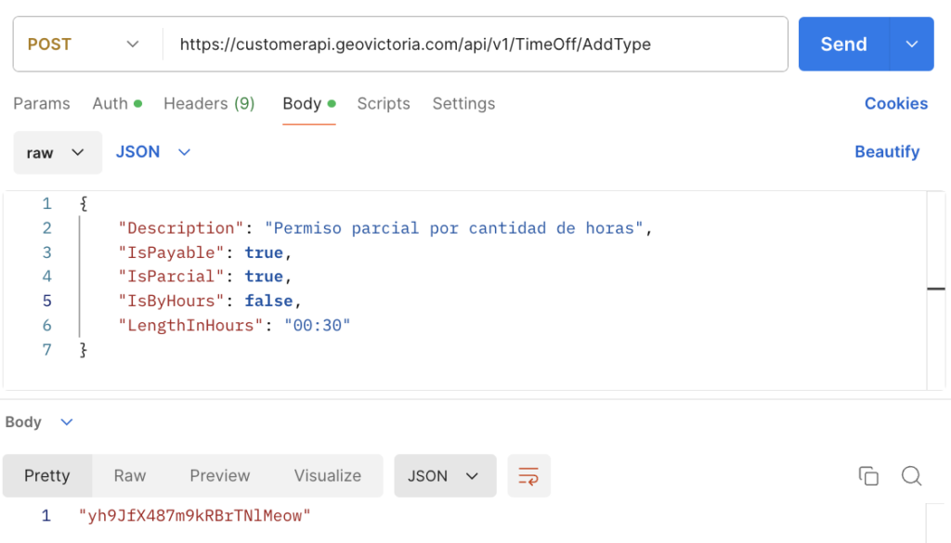951x543 pixels.
Task: Open the POST method dropdown
Action: point(85,44)
